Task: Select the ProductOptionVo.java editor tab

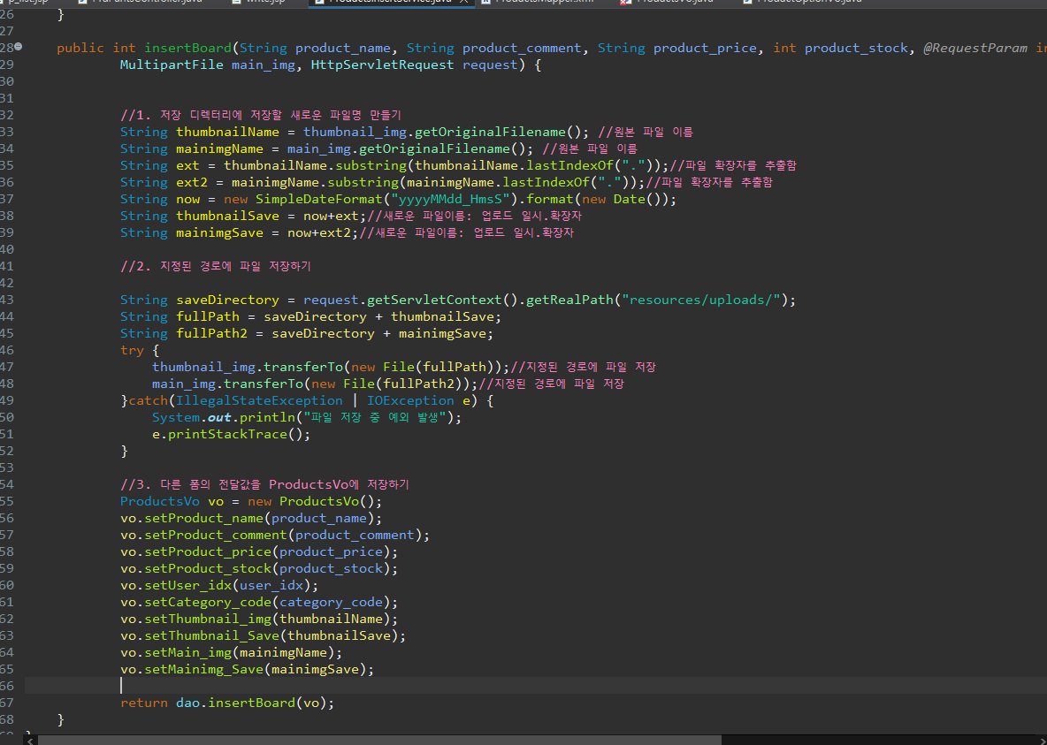Action: coord(808,2)
